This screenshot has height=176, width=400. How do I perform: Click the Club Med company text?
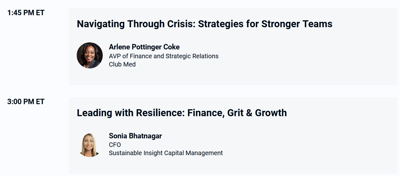coord(122,64)
